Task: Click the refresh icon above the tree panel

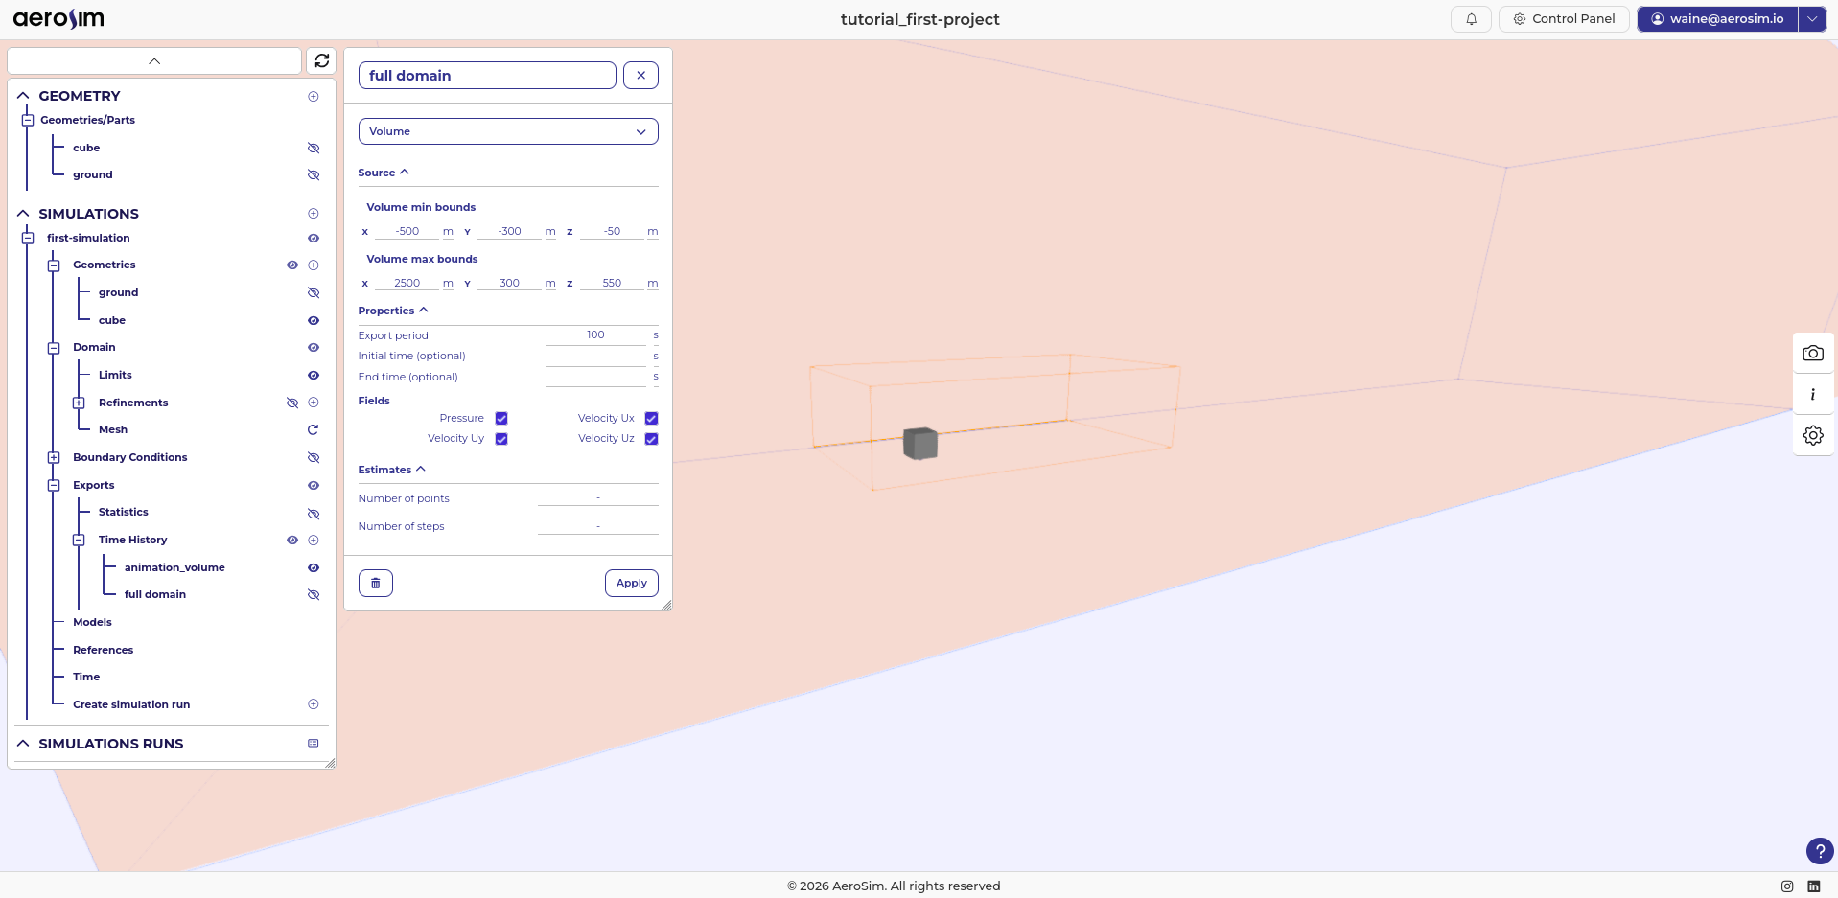Action: pos(322,60)
